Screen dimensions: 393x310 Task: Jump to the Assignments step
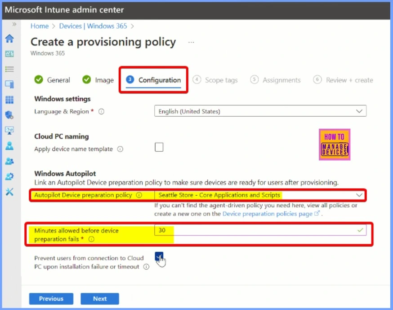point(276,80)
